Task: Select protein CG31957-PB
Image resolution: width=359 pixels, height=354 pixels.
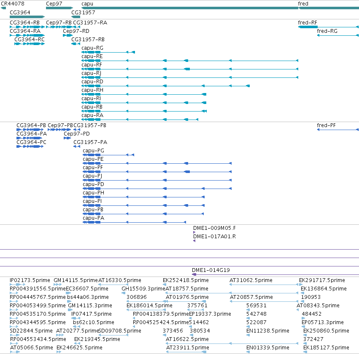Action: (77, 130)
